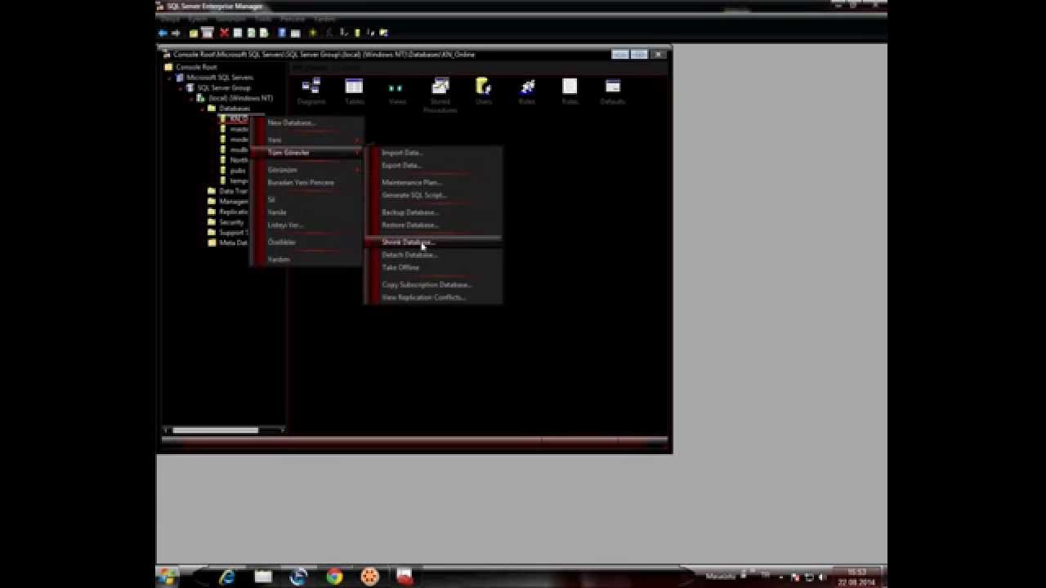Choose Yardım from the context menu
The height and width of the screenshot is (588, 1046).
click(x=307, y=259)
